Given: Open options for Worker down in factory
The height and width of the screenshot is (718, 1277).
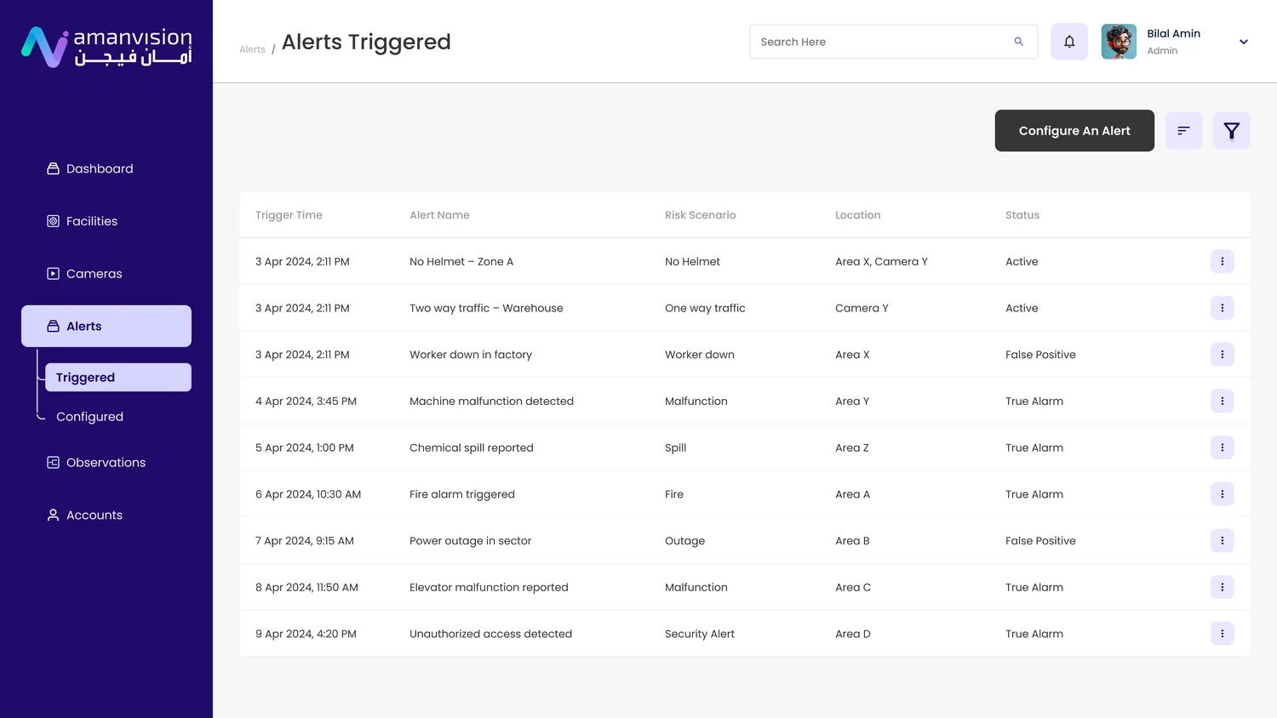Looking at the screenshot, I should click(1223, 355).
